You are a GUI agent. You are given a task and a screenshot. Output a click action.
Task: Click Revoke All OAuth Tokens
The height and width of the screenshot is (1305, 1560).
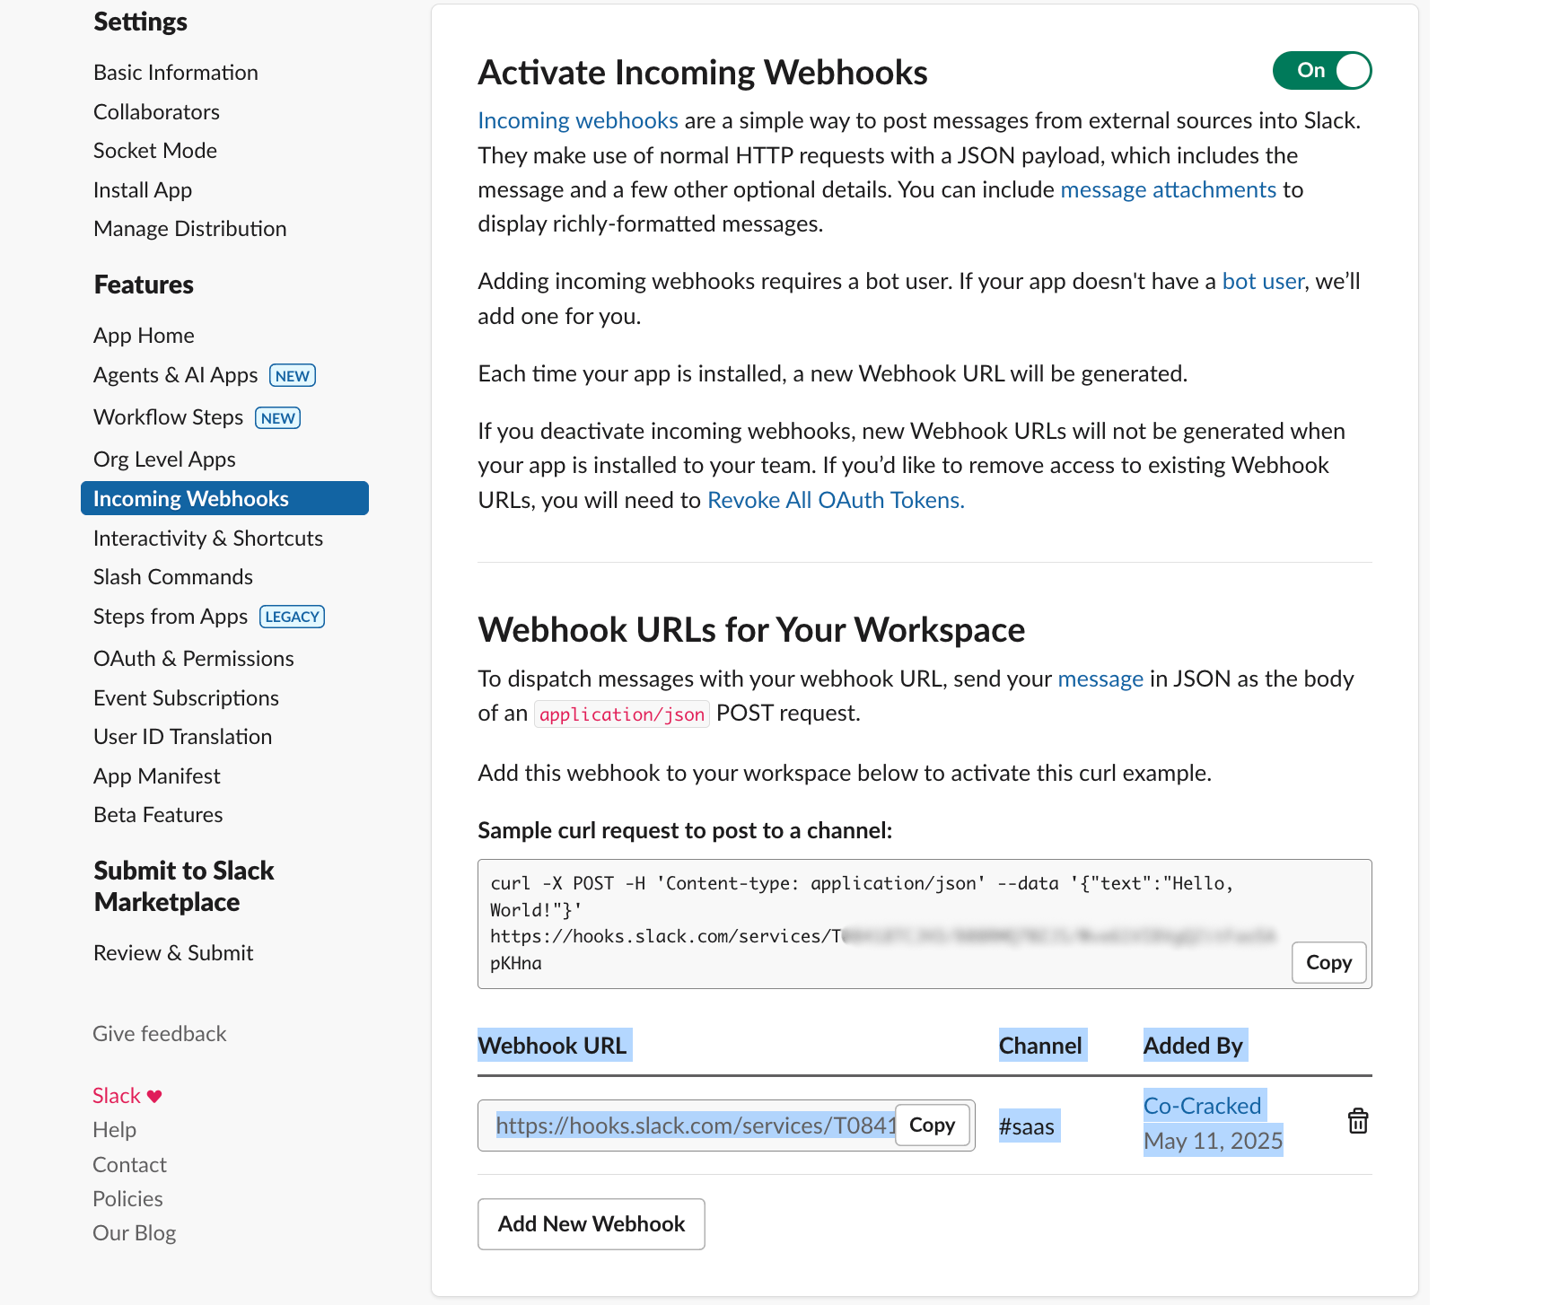pyautogui.click(x=835, y=500)
